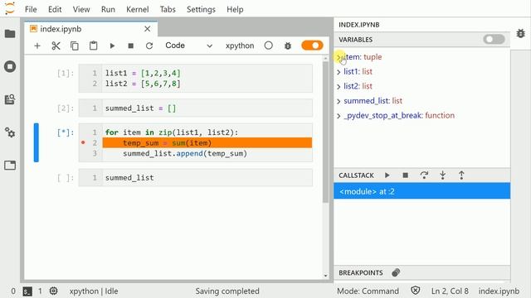Insert a cell below with plus icon
Screen dimensions: 531x298
pyautogui.click(x=37, y=46)
